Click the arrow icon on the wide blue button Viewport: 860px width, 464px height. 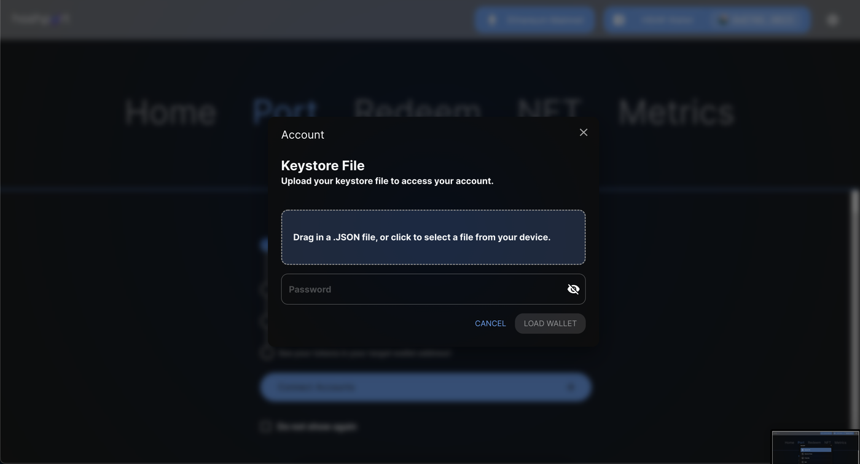click(571, 387)
